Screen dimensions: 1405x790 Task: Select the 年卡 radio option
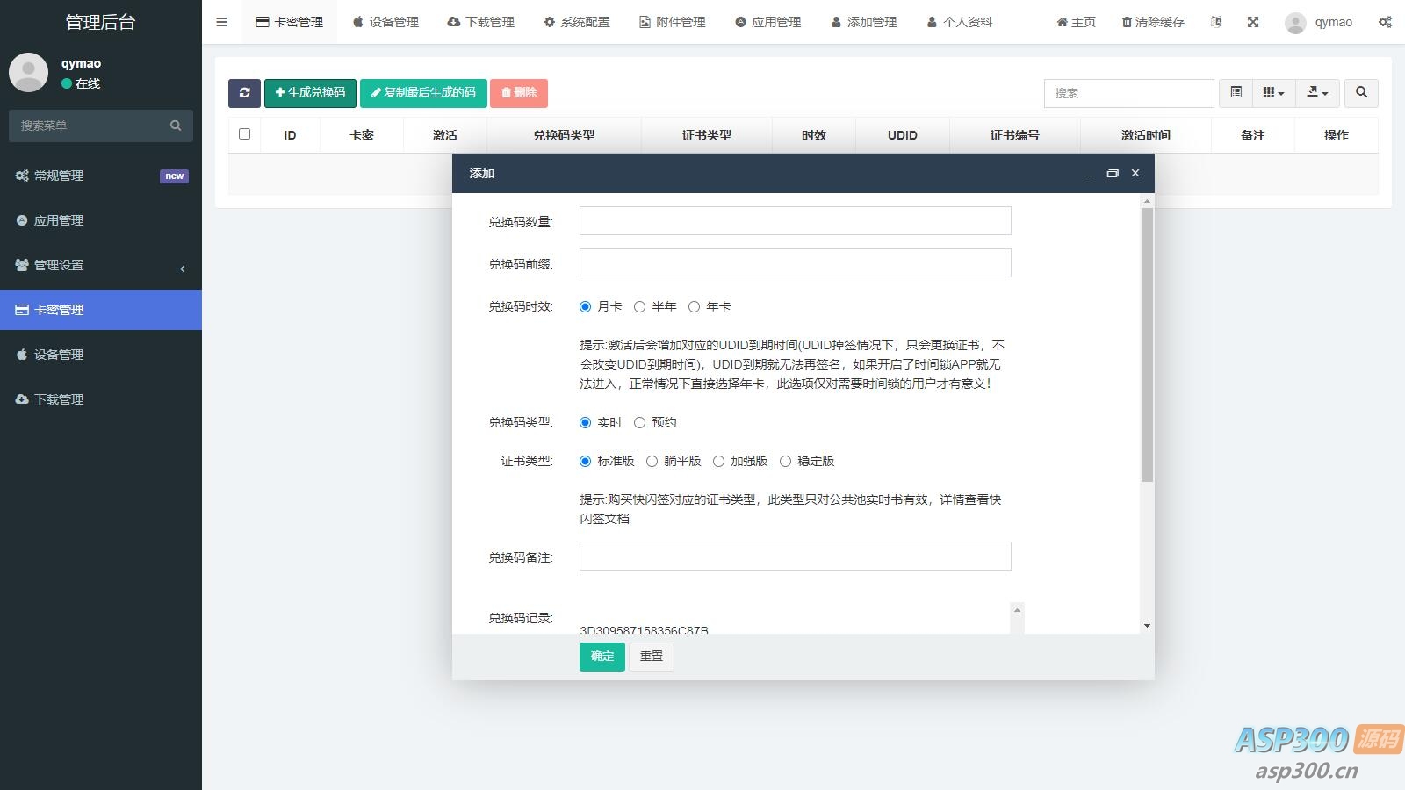(x=695, y=306)
